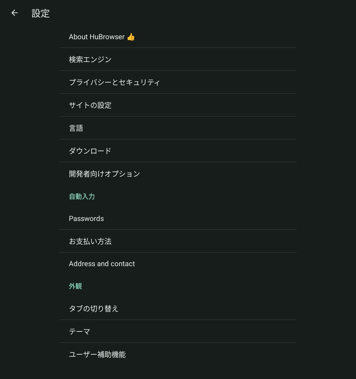
Task: Click the thumbs-up emoji beside About HuBrowser
Action: click(131, 37)
